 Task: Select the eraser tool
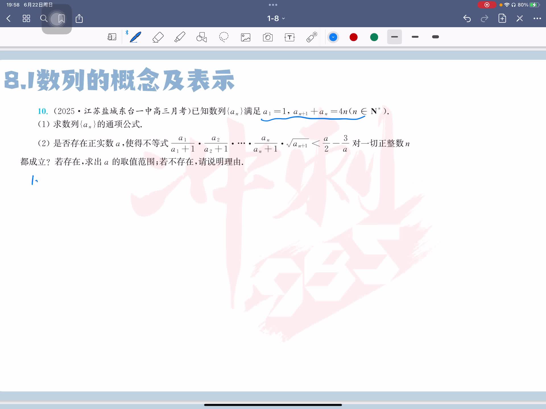[x=158, y=37]
